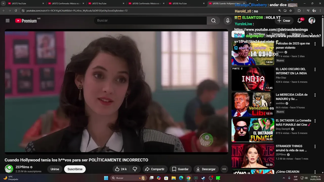Open the YouTube account avatar menu
This screenshot has width=324, height=182.
pos(312,21)
